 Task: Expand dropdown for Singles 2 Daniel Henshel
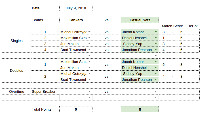point(156,38)
